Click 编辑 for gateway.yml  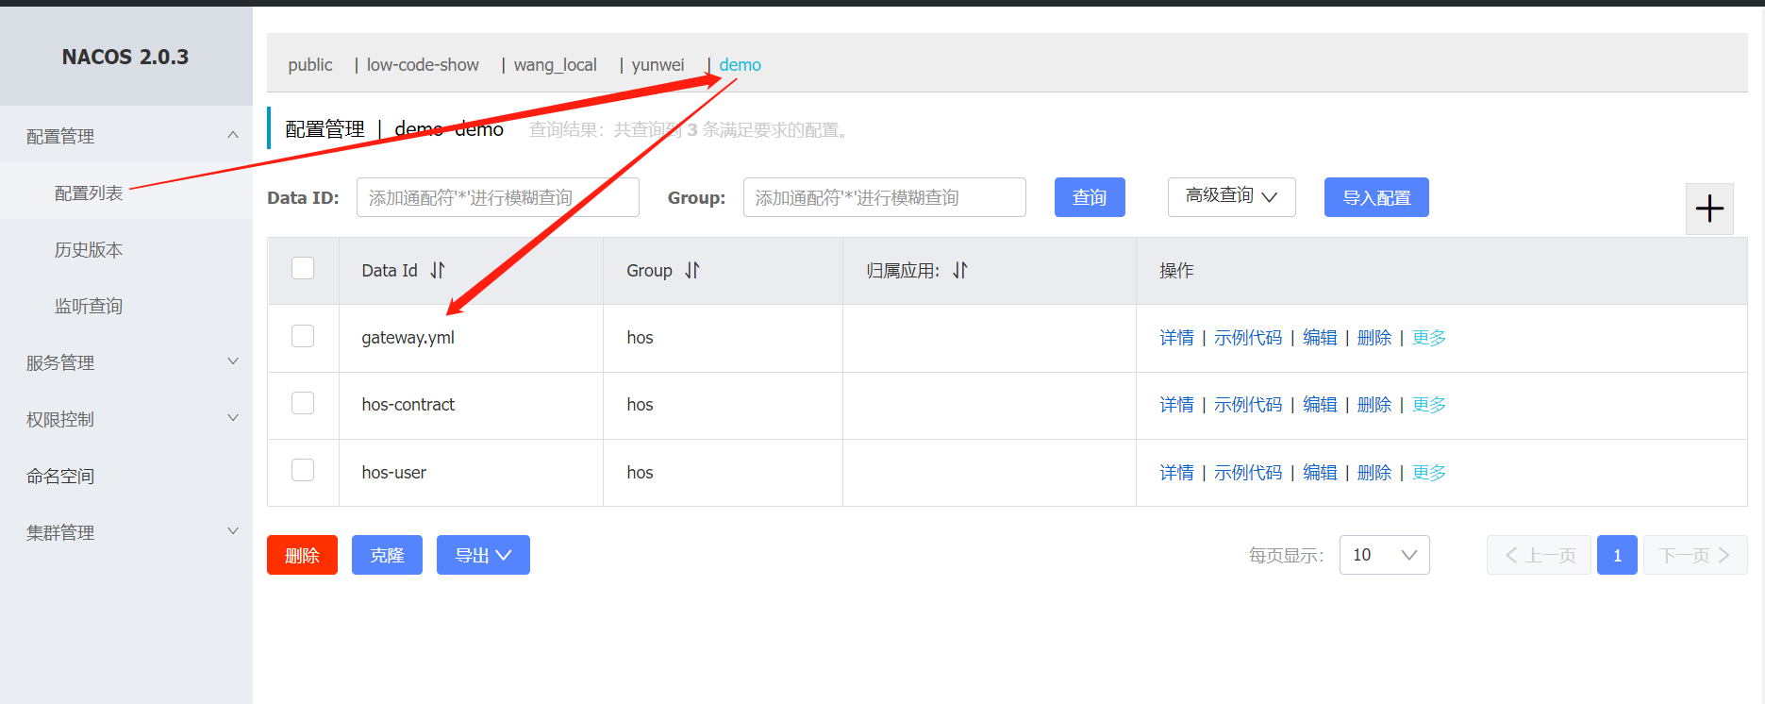pos(1320,338)
